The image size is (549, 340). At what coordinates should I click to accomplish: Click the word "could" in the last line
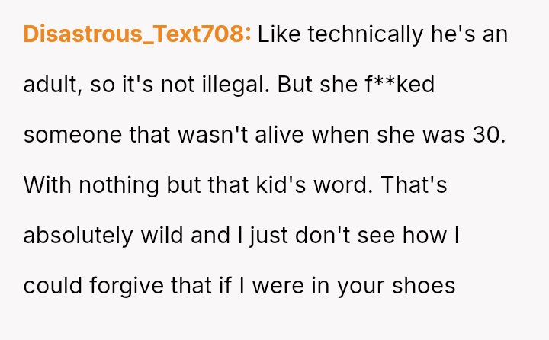[x=51, y=286]
